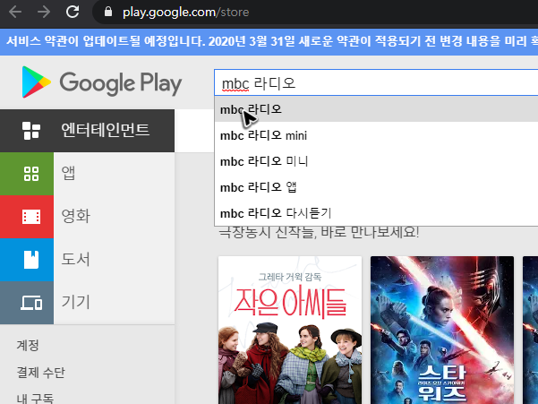Viewport: 538px width, 404px height.
Task: Open the 앱 category
Action: (x=68, y=173)
